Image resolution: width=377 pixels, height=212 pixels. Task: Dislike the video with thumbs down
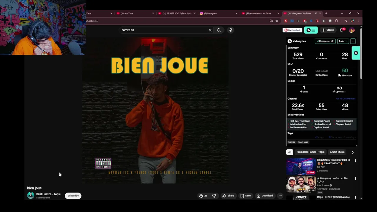pyautogui.click(x=214, y=196)
